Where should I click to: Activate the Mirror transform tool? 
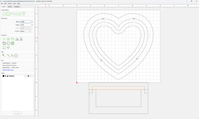point(17,39)
